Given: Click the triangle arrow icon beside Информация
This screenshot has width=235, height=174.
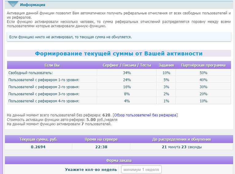Looking at the screenshot, I should point(13,4).
